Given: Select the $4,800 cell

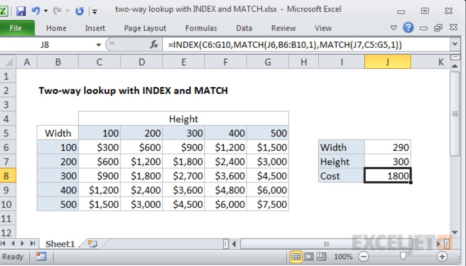Looking at the screenshot, I should pos(225,190).
